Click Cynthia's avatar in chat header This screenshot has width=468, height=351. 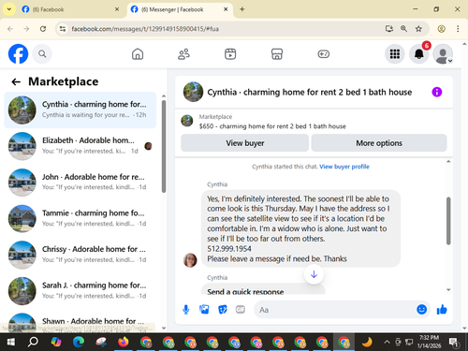tap(193, 92)
